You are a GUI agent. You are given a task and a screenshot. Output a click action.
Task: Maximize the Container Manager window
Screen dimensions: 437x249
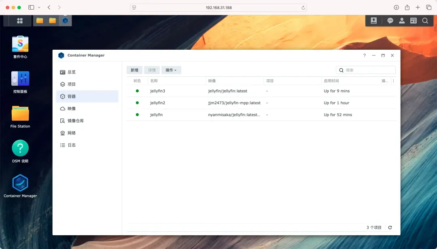pos(383,55)
